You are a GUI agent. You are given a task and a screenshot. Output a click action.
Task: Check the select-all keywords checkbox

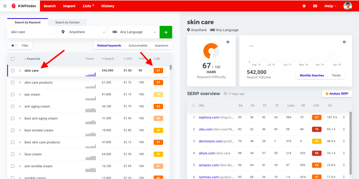pos(12,59)
